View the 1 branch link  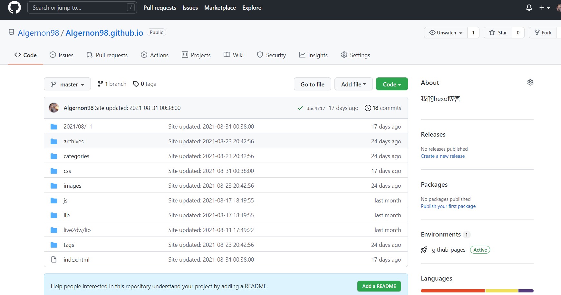click(112, 84)
